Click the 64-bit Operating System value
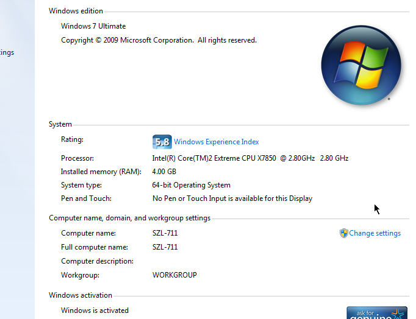 point(191,185)
